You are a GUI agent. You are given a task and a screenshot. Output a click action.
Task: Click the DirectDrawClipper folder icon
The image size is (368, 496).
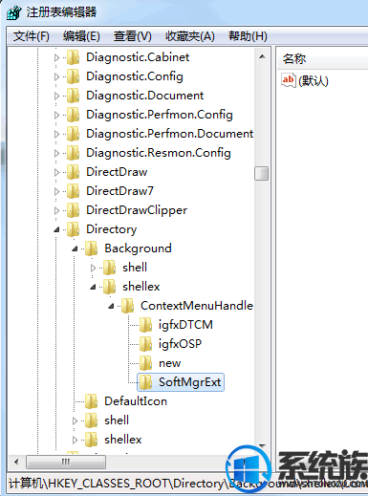pos(73,210)
